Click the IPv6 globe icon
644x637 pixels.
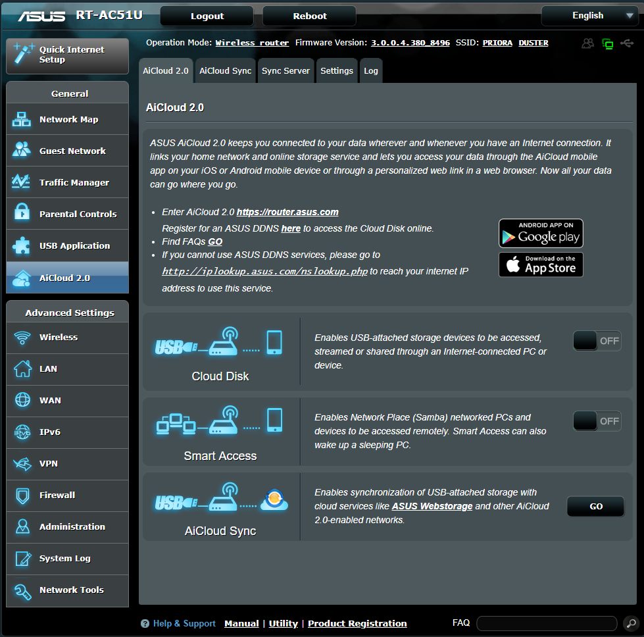[x=22, y=432]
